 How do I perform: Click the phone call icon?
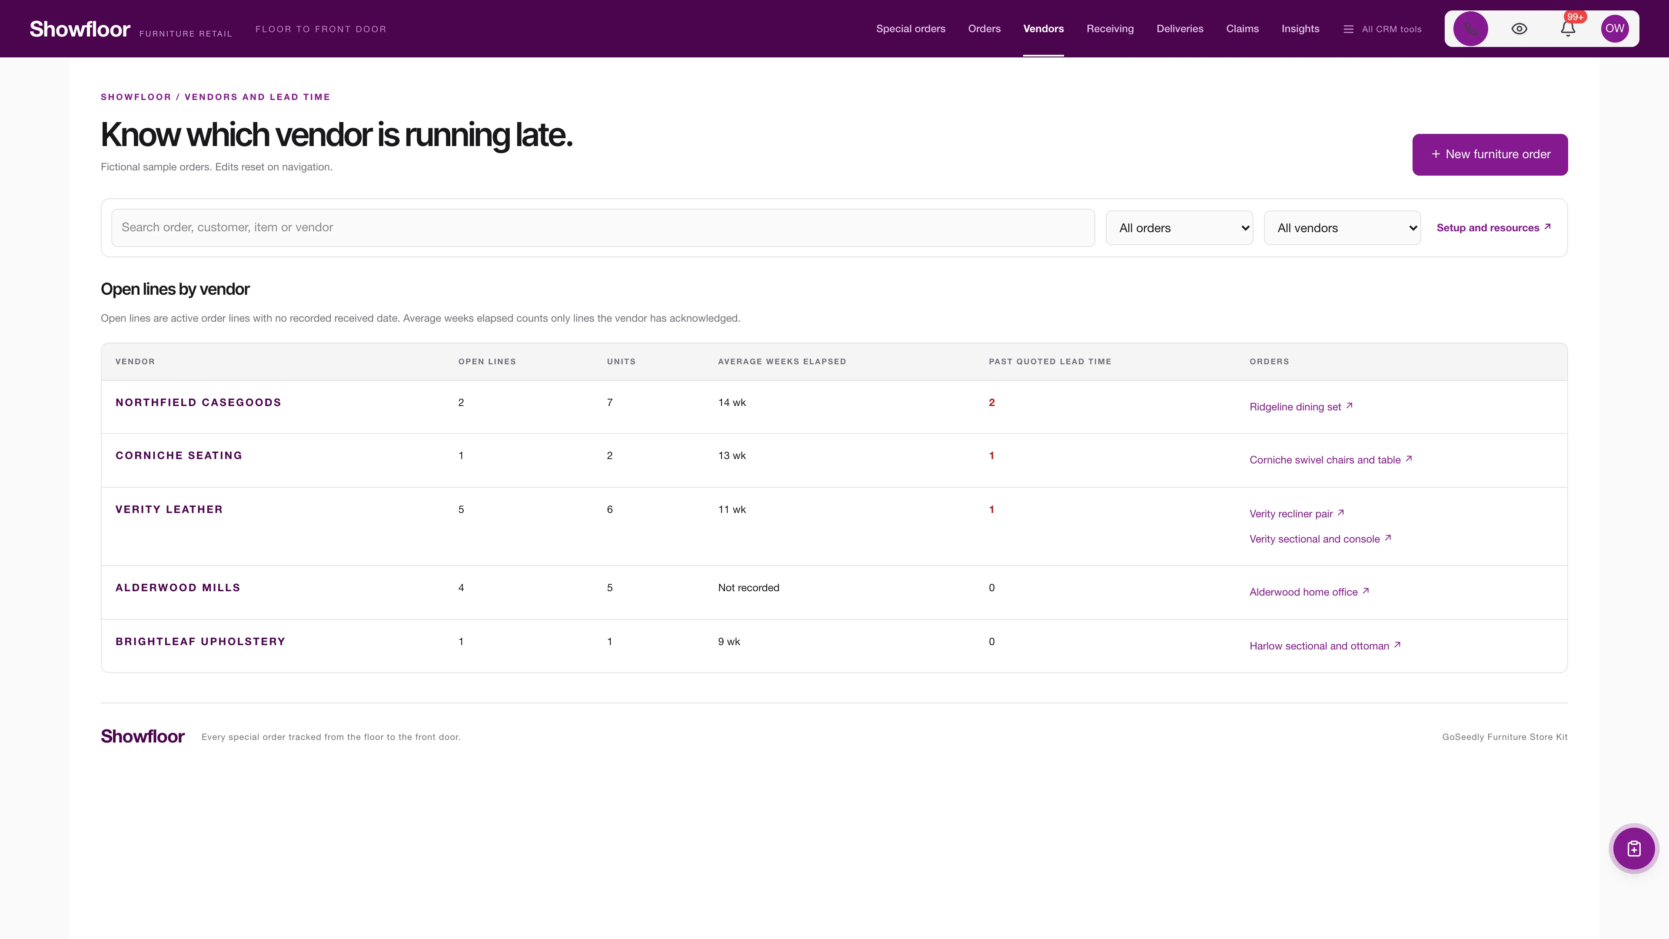tap(1470, 29)
